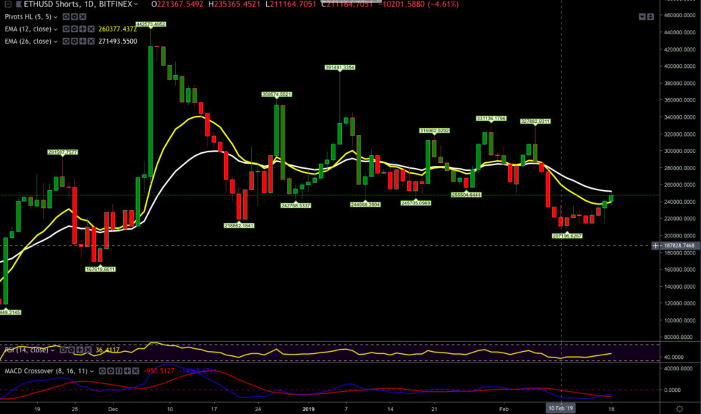701x414 pixels.
Task: Expand the MACD Crossover (8, 16, 11) chevron
Action: click(92, 371)
